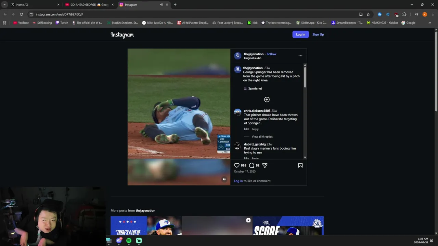Image resolution: width=438 pixels, height=246 pixels.
Task: Click the 695 likes count
Action: coord(243,165)
